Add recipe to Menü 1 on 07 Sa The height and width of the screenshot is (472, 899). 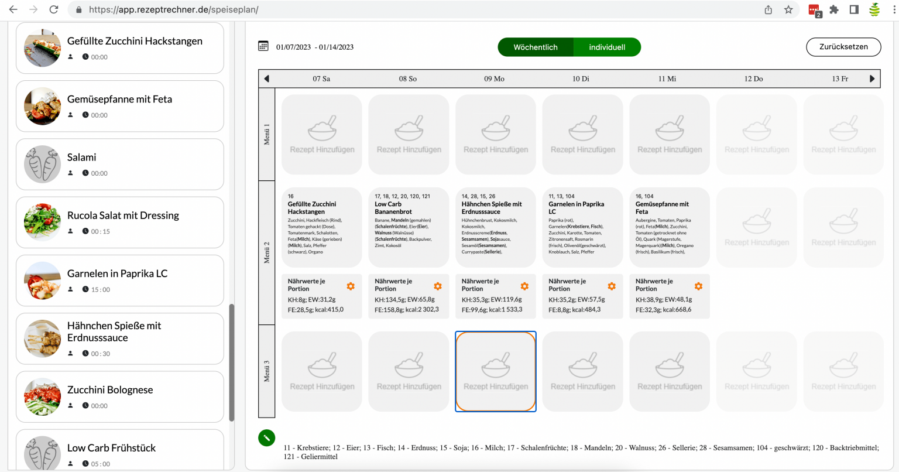pyautogui.click(x=322, y=135)
